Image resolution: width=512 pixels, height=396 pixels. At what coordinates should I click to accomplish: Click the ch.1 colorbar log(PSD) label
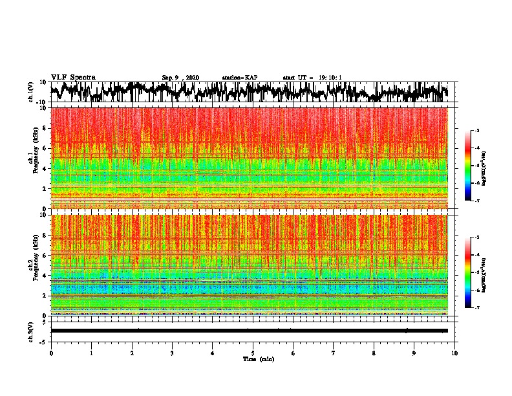(484, 169)
